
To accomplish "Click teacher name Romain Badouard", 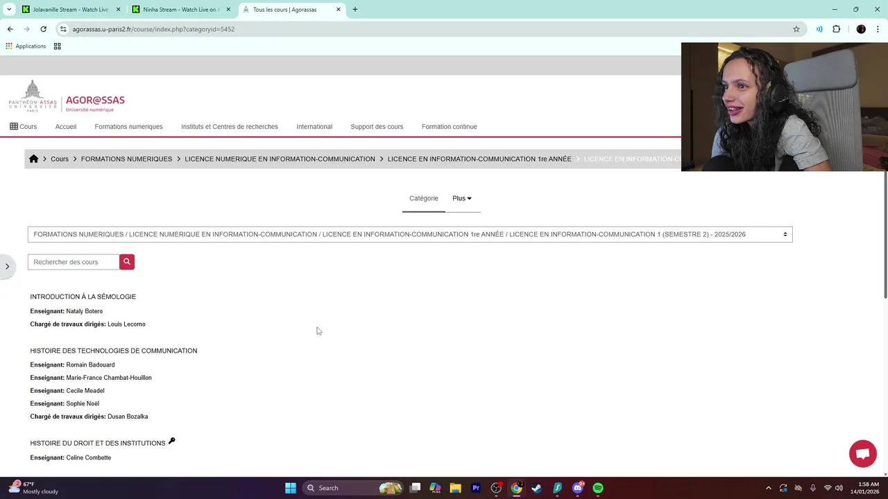I will click(90, 365).
